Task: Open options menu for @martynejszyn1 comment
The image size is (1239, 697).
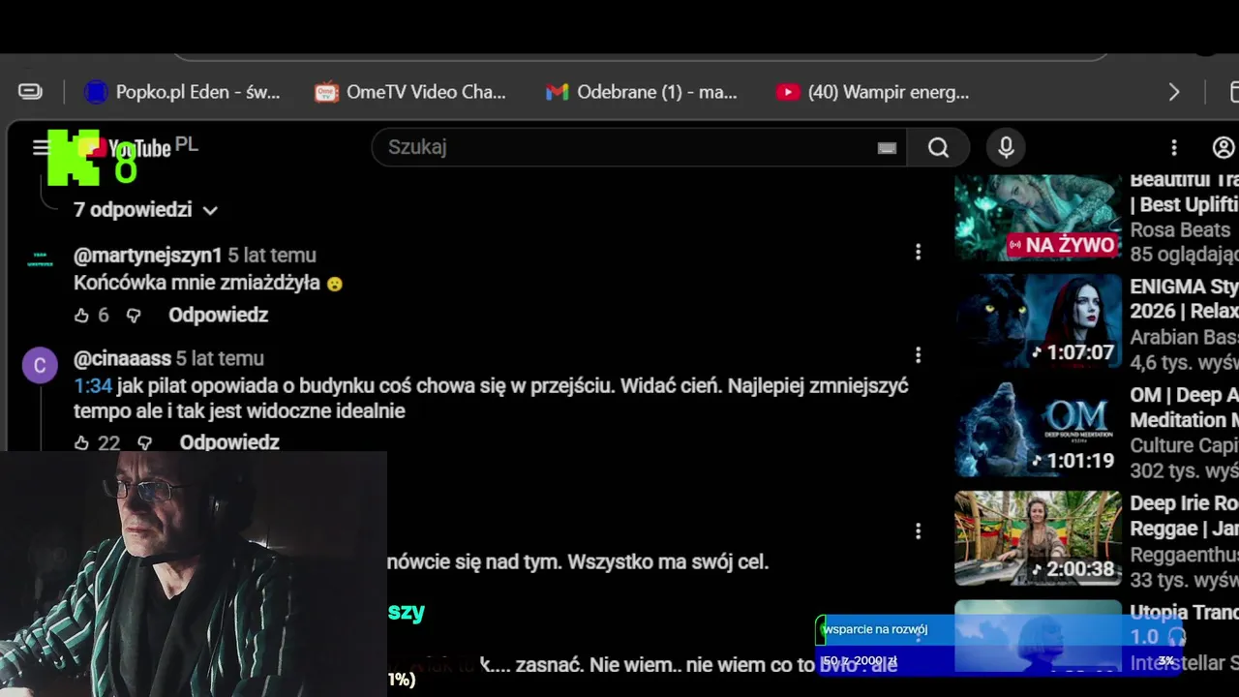Action: 918,252
